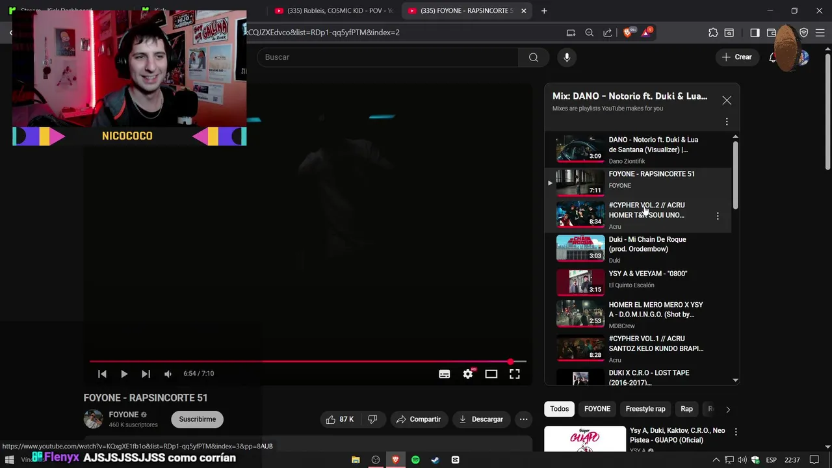Viewport: 832px width, 468px height.
Task: Open more actions menu beside Descargar
Action: pyautogui.click(x=523, y=419)
